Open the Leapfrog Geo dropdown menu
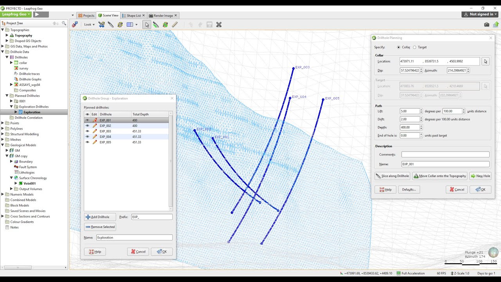The image size is (501, 282). click(x=16, y=14)
